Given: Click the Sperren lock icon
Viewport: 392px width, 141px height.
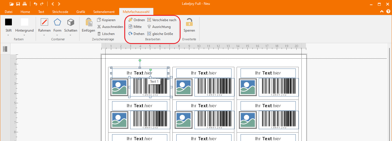Looking at the screenshot, I should pos(189,22).
